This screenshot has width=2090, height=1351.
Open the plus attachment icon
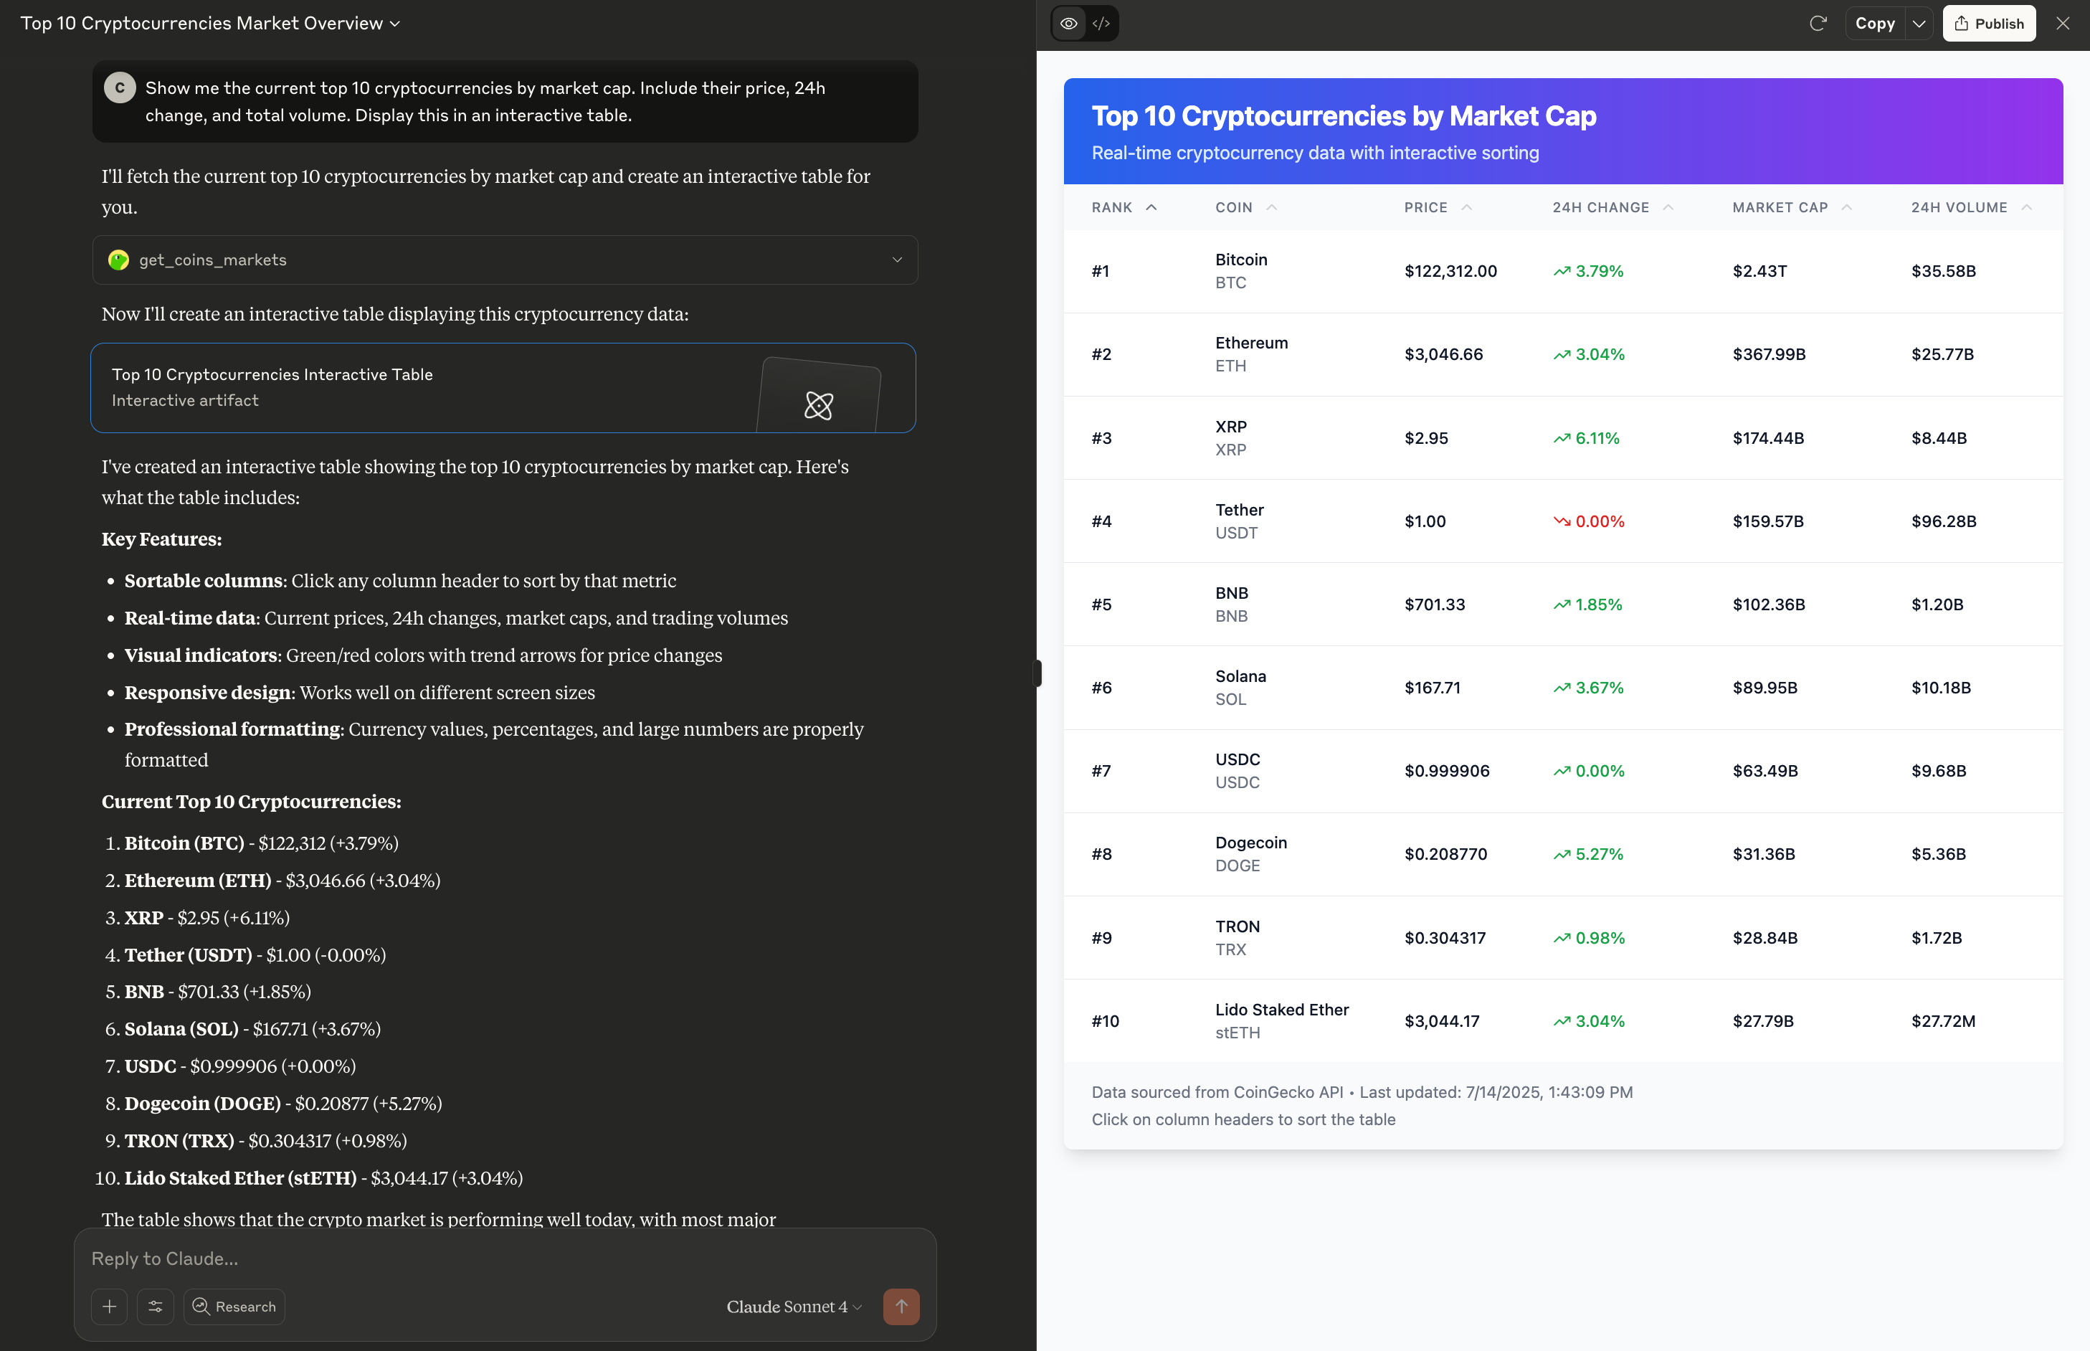point(110,1307)
